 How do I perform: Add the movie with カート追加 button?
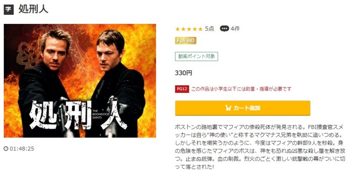coord(243,108)
